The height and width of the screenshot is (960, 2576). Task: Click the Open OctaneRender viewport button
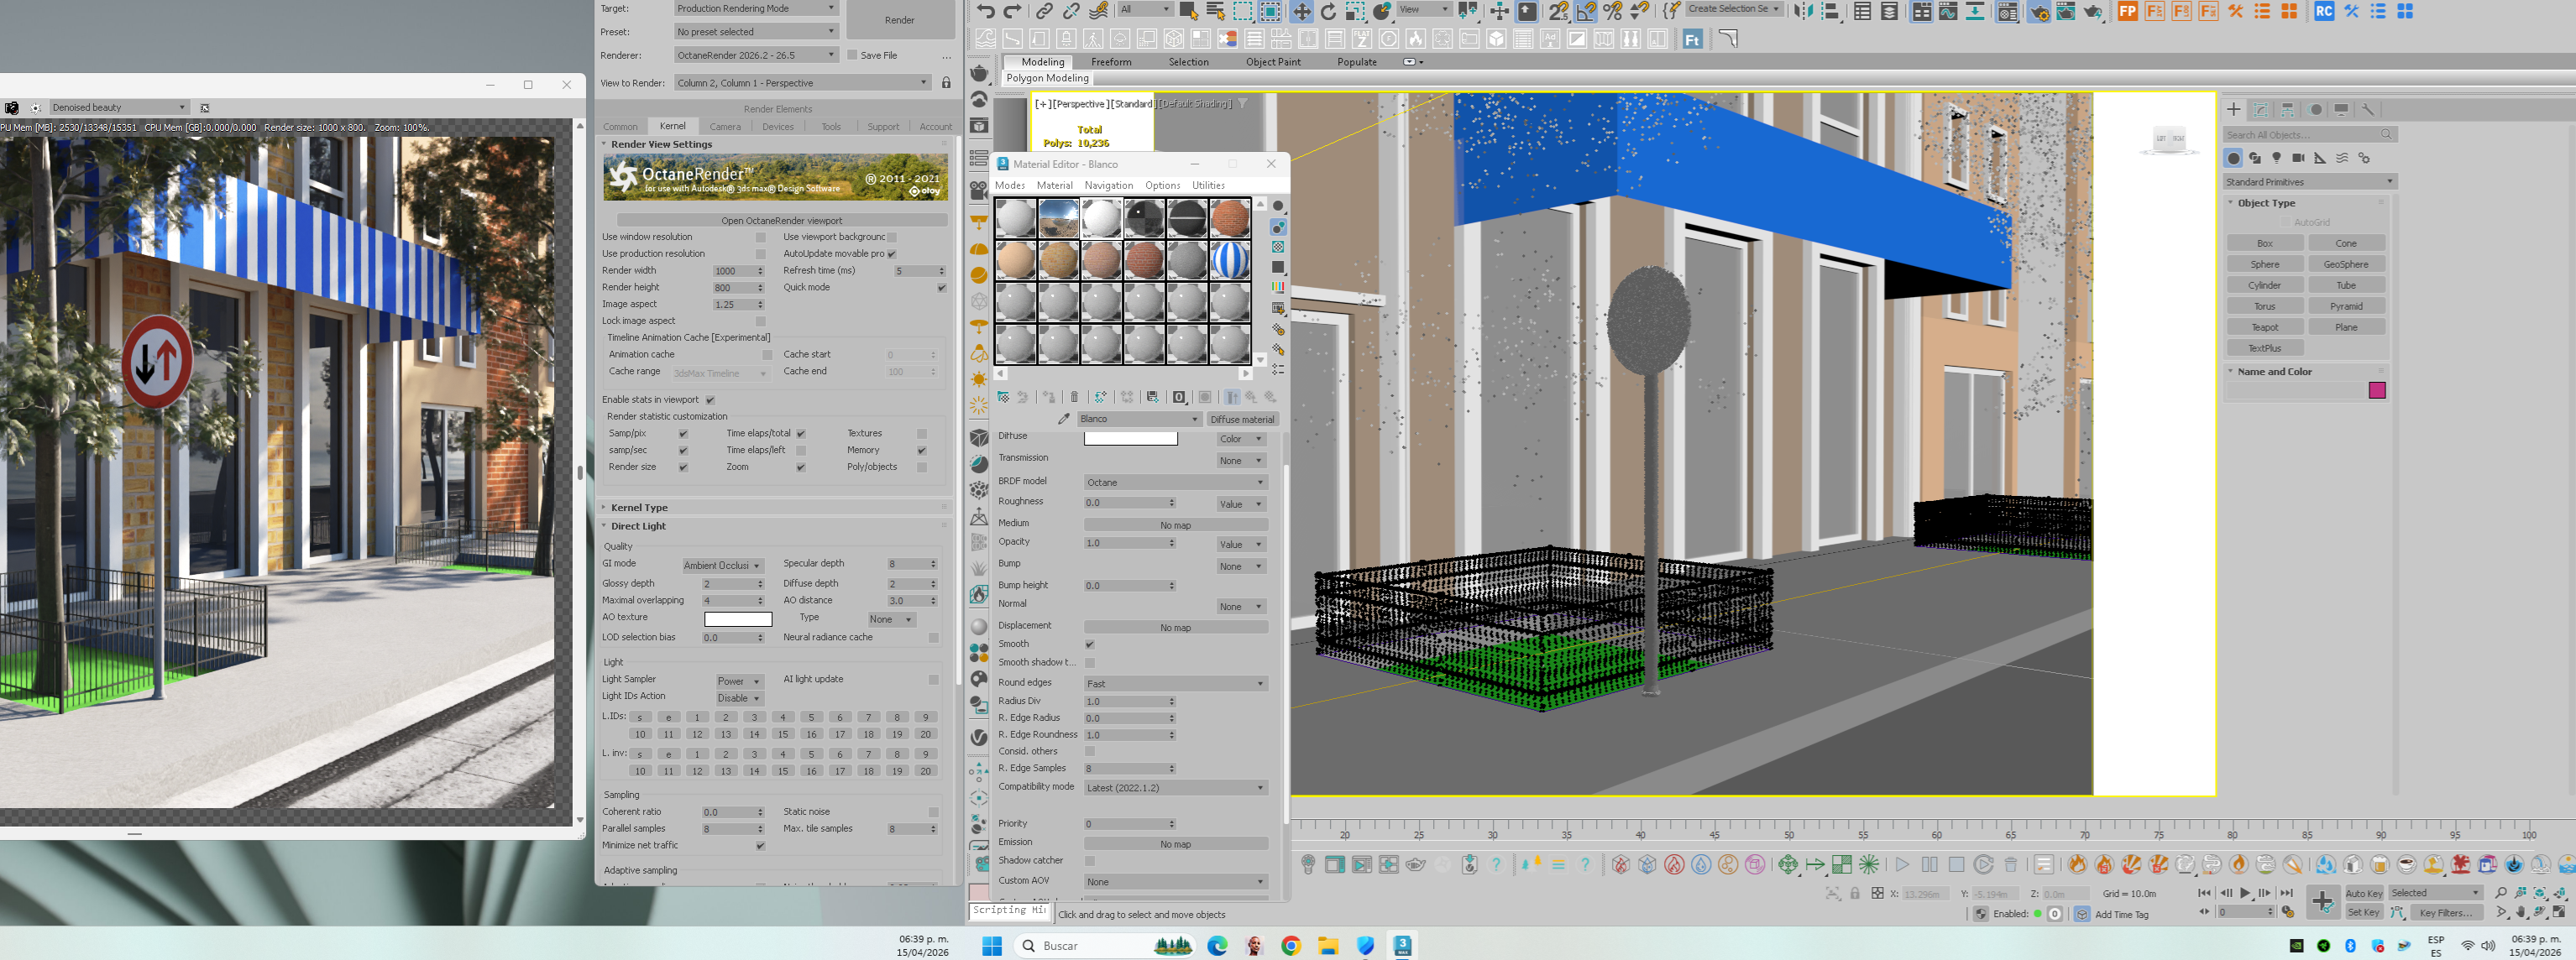[x=781, y=220]
